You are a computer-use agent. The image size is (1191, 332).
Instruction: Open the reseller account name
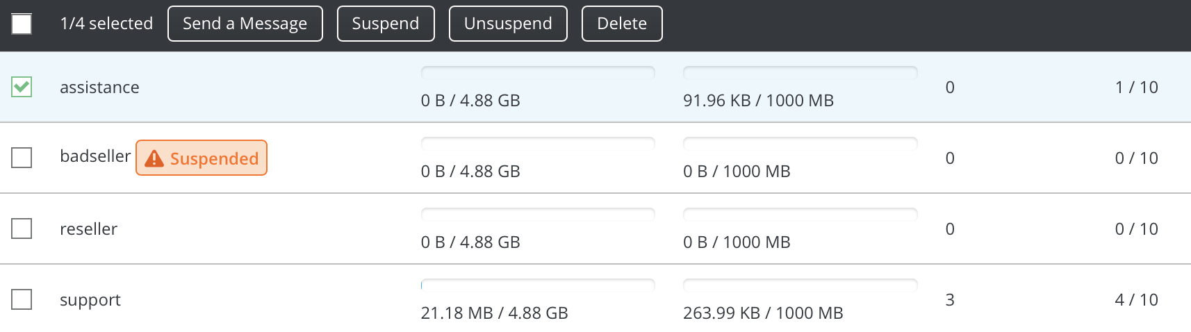(88, 229)
